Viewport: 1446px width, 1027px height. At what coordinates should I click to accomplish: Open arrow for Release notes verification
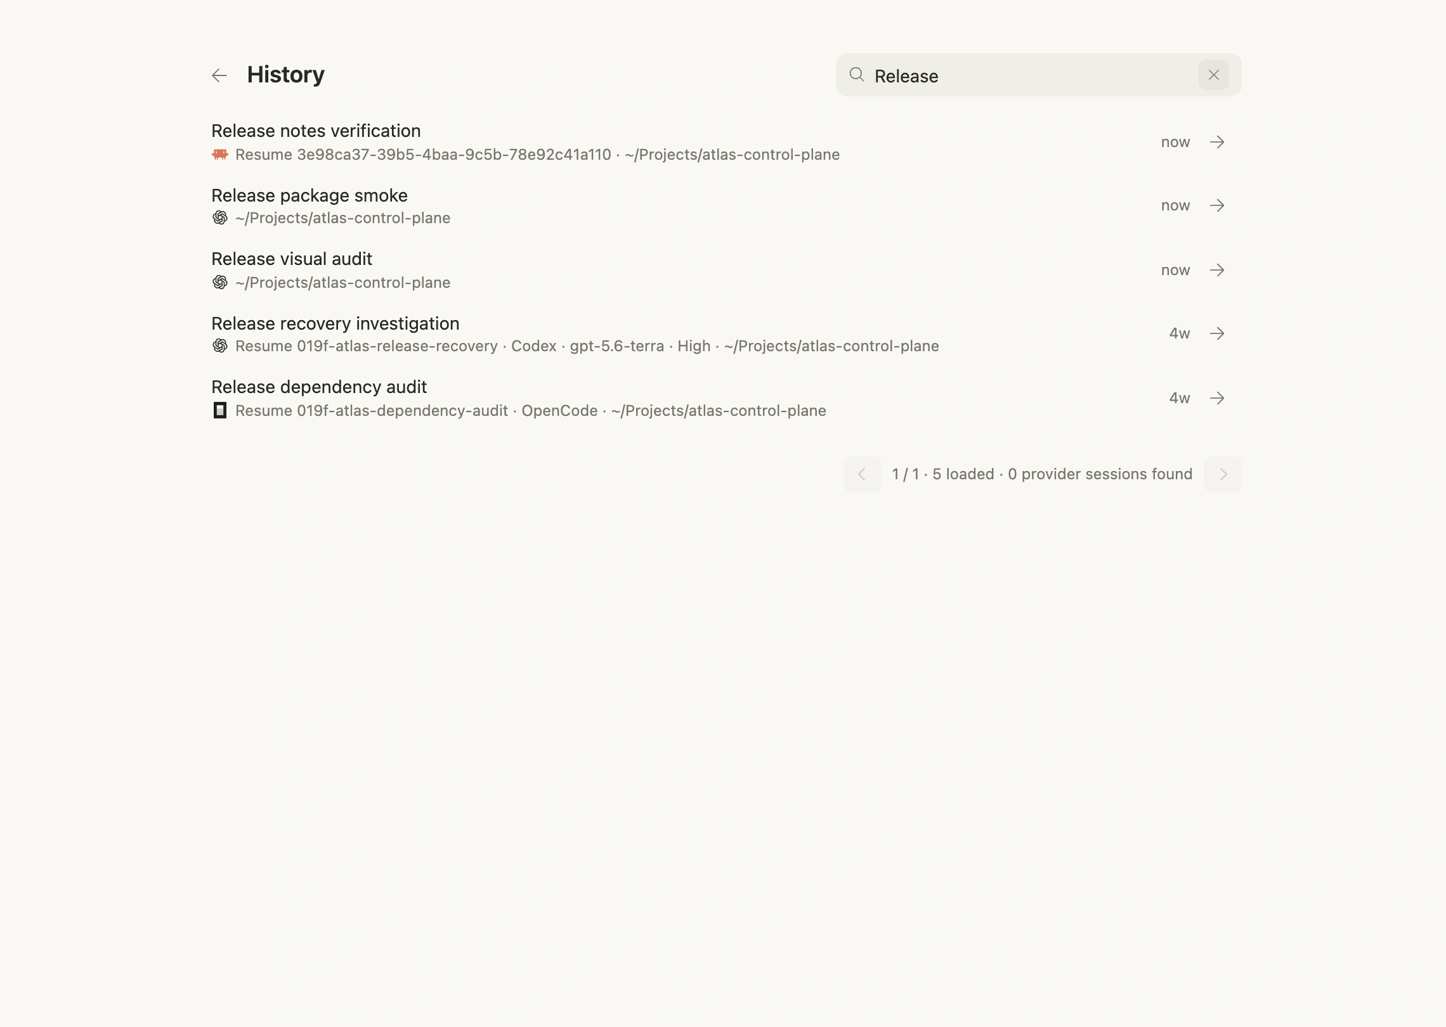click(1217, 142)
